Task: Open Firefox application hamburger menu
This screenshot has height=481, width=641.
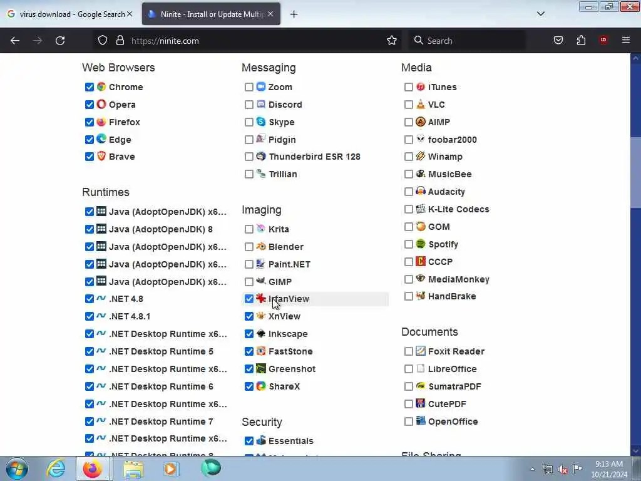Action: point(626,41)
